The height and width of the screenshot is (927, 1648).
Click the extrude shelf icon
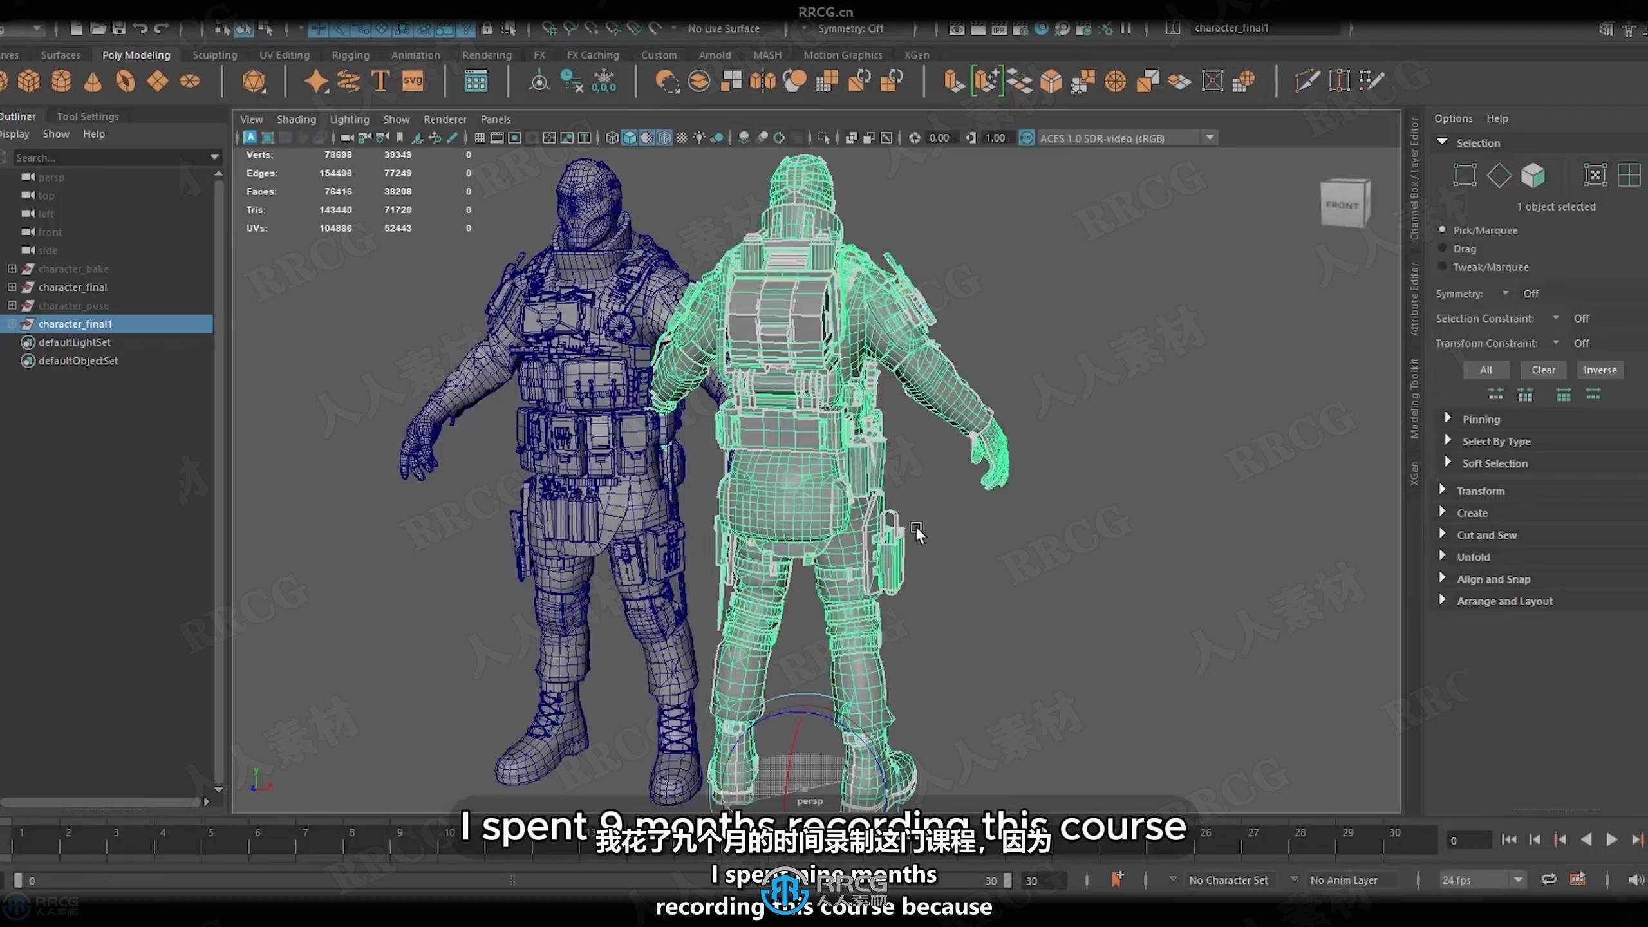click(x=954, y=82)
